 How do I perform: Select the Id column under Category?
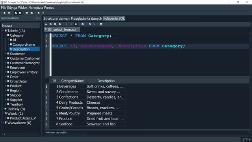click(14, 40)
